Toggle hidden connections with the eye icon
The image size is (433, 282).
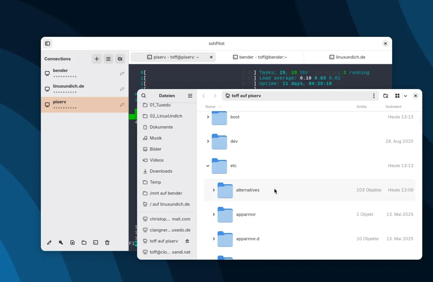tap(120, 59)
